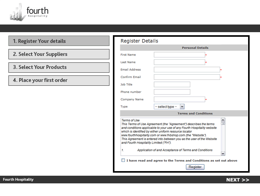Open step 2 Select Your Suppliers

pos(59,54)
